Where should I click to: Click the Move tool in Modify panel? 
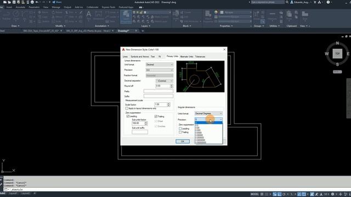tap(43, 12)
